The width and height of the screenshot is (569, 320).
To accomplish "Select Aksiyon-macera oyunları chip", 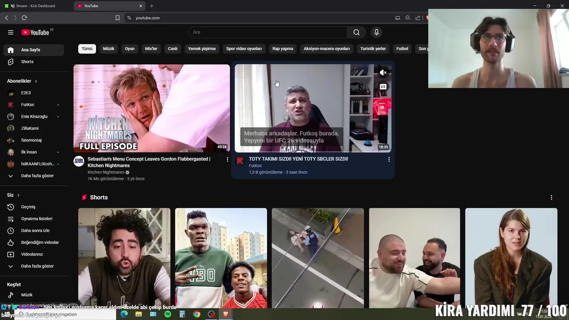I will click(327, 48).
